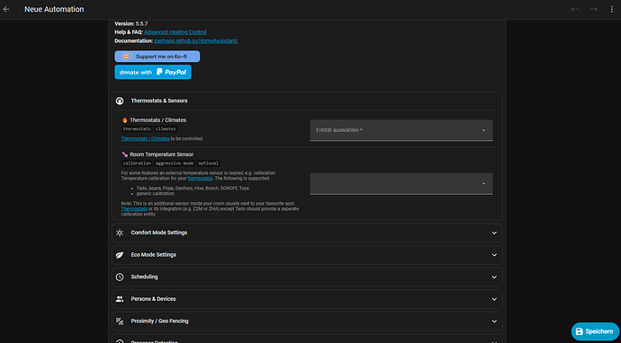Click the 'calibration' tag
621x343 pixels.
[x=137, y=163]
